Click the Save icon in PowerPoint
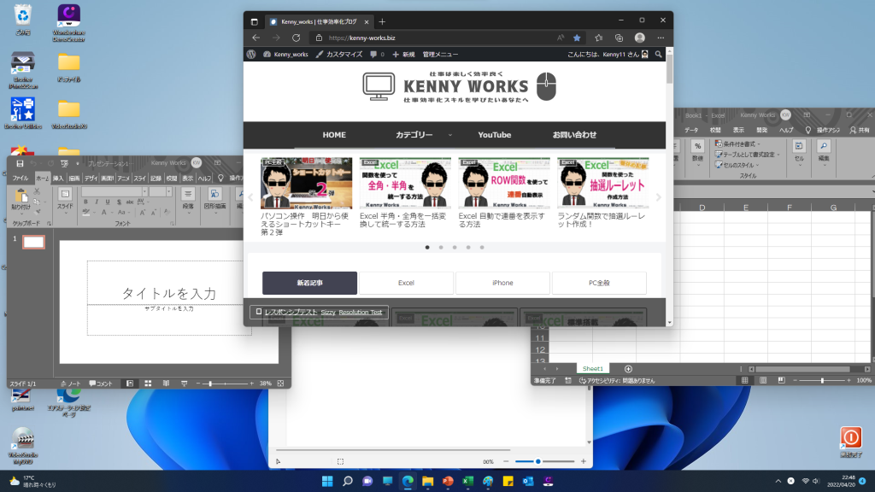Viewport: 875px width, 492px height. 19,162
